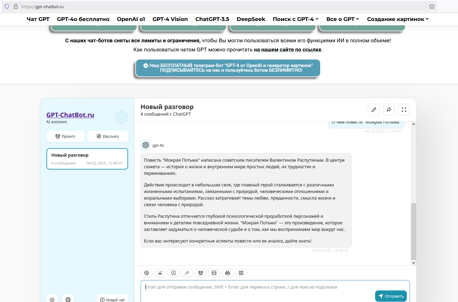Go to Чат GPT menu item
Screen dimensions: 458x302
(x=38, y=19)
